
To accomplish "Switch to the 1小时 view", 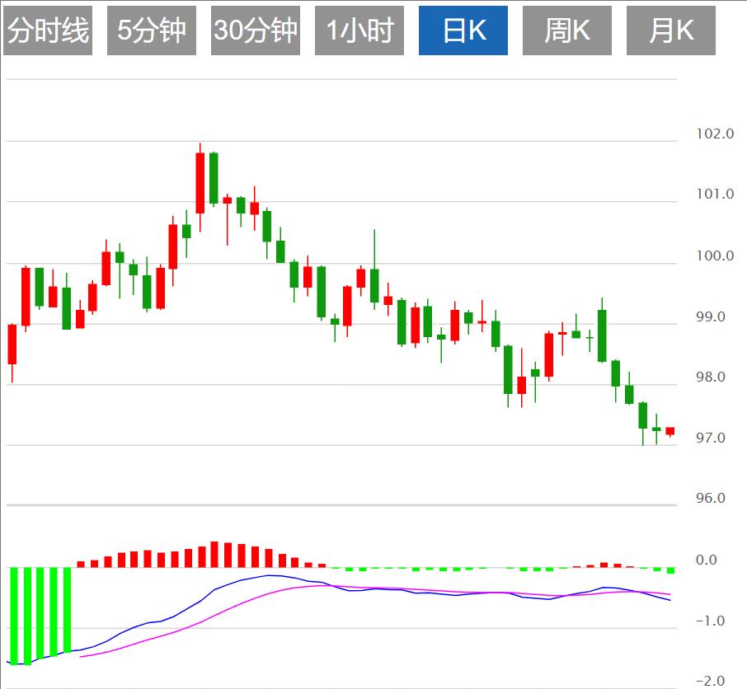I will [359, 30].
